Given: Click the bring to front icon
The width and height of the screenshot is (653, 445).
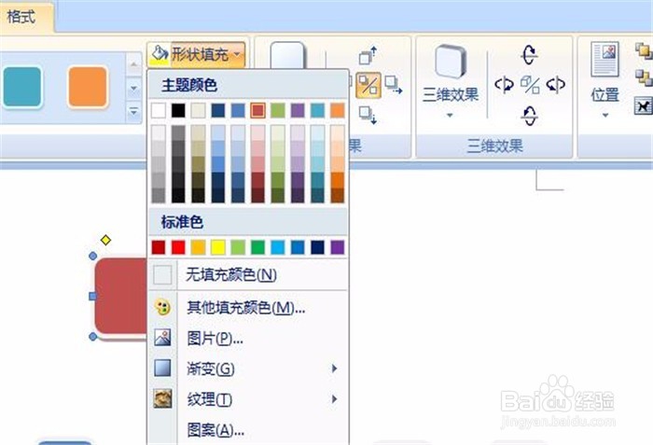Looking at the screenshot, I should 644,51.
